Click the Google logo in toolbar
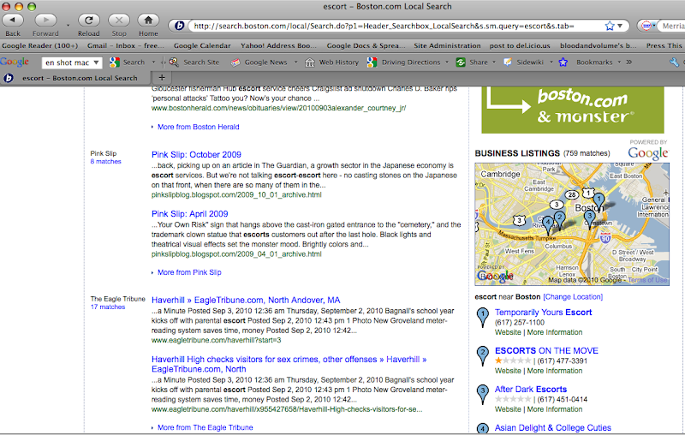Image resolution: width=685 pixels, height=435 pixels. pyautogui.click(x=14, y=62)
